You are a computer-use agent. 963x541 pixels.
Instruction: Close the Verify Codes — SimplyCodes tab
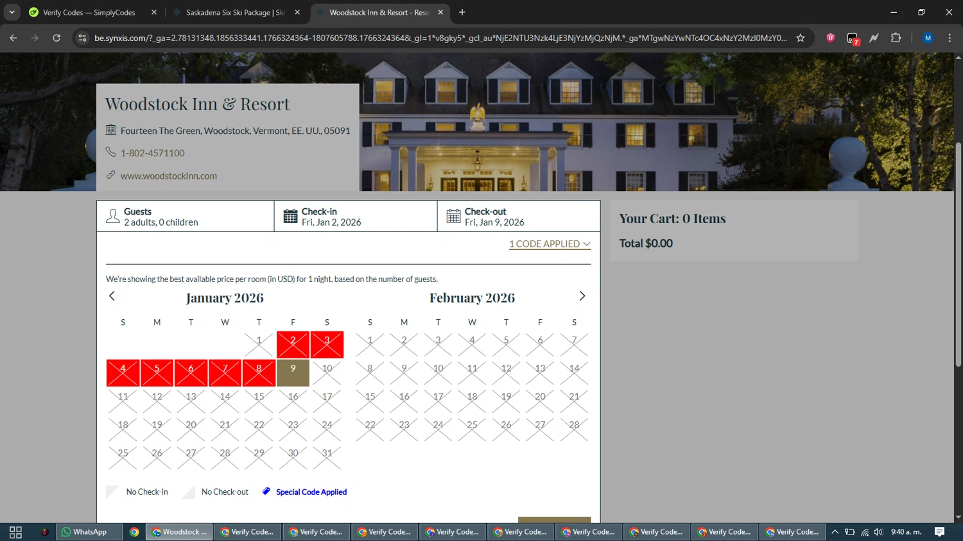[154, 12]
